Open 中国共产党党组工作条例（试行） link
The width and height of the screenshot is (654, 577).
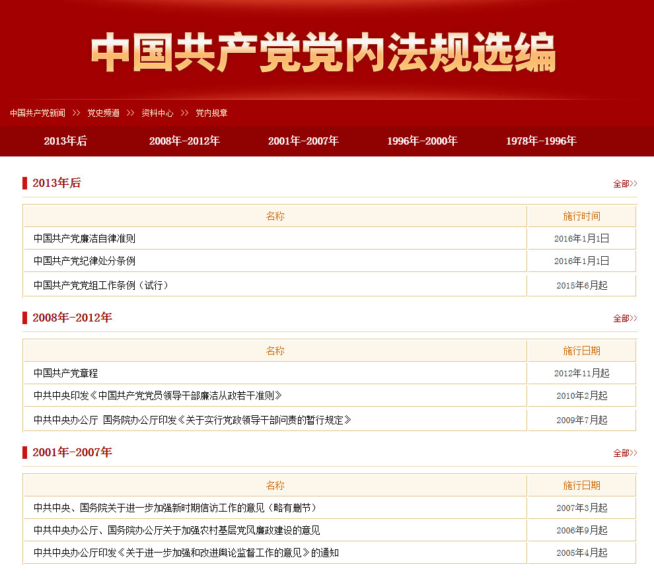click(101, 285)
